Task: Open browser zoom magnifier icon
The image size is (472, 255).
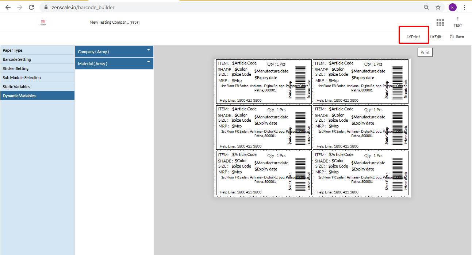Action: click(426, 7)
